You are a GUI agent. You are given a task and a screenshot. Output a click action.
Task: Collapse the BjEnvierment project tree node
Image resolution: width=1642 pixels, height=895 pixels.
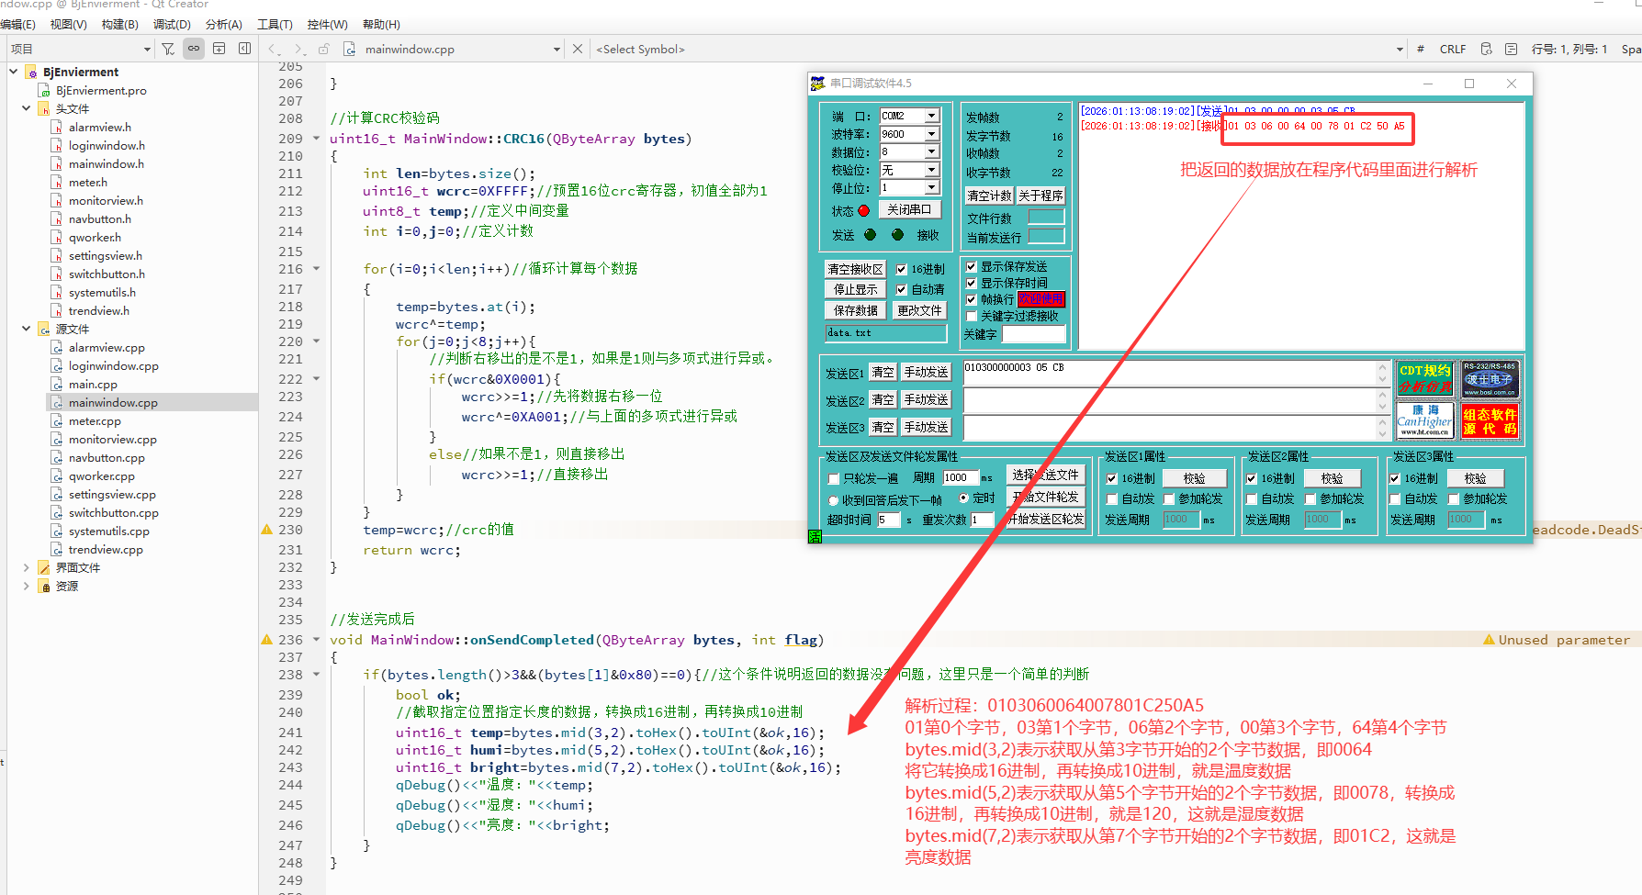(13, 72)
